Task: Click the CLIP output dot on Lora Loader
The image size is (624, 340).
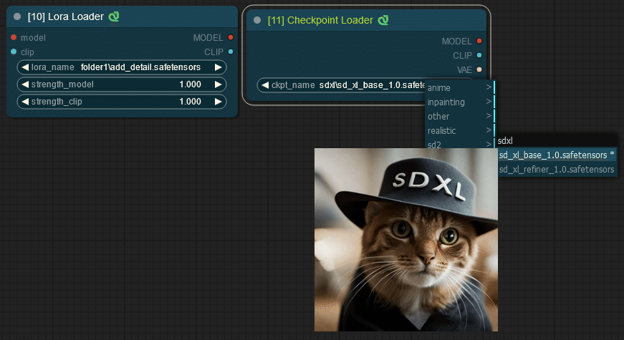Action: click(231, 52)
